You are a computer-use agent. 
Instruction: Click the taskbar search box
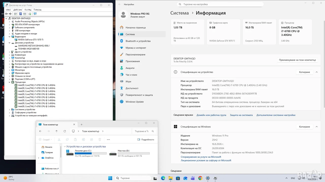(x=133, y=178)
